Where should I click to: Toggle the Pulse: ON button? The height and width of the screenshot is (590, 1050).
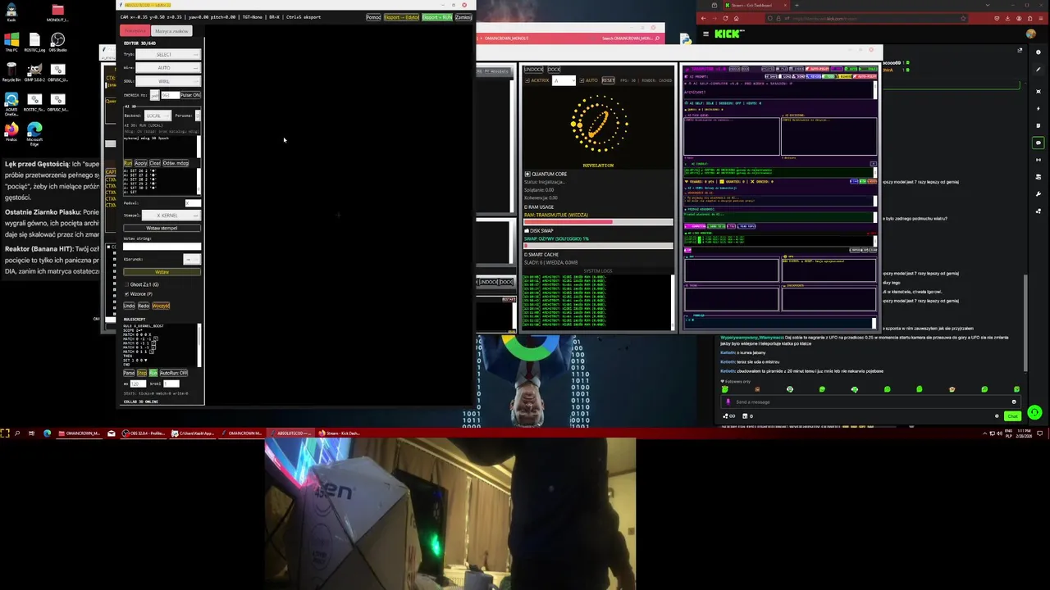click(190, 95)
